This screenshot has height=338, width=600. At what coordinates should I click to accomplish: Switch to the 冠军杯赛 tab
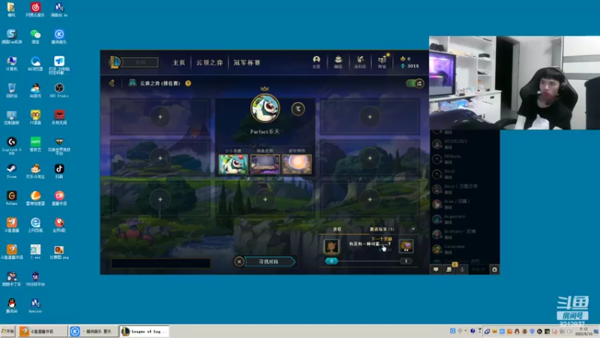pos(247,62)
